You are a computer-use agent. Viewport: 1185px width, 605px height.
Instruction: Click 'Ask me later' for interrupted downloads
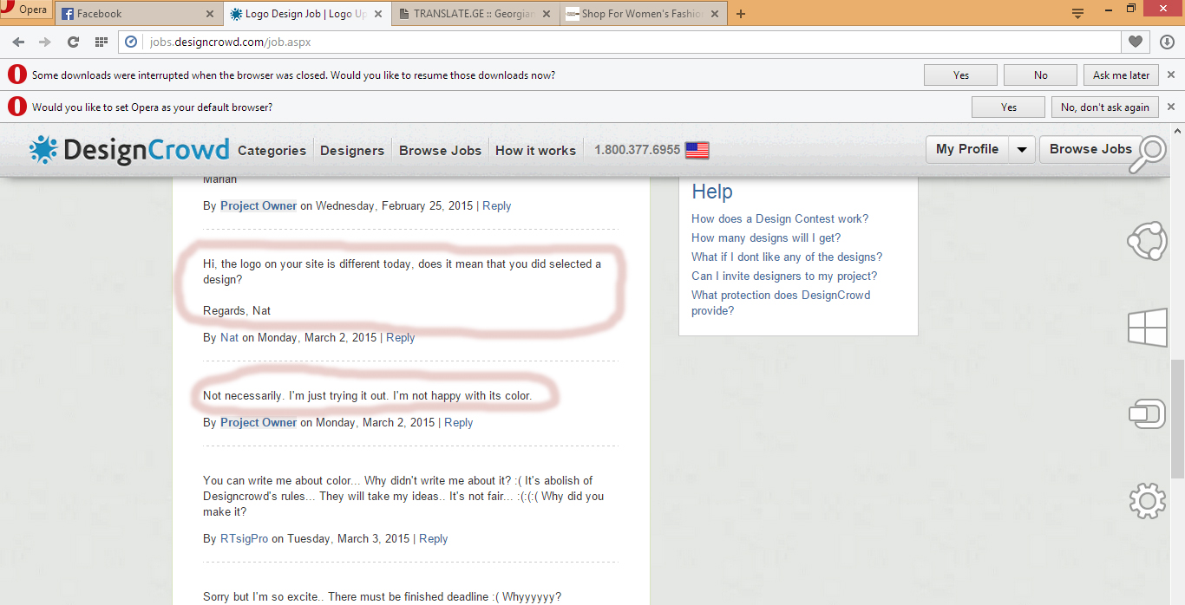[x=1121, y=75]
